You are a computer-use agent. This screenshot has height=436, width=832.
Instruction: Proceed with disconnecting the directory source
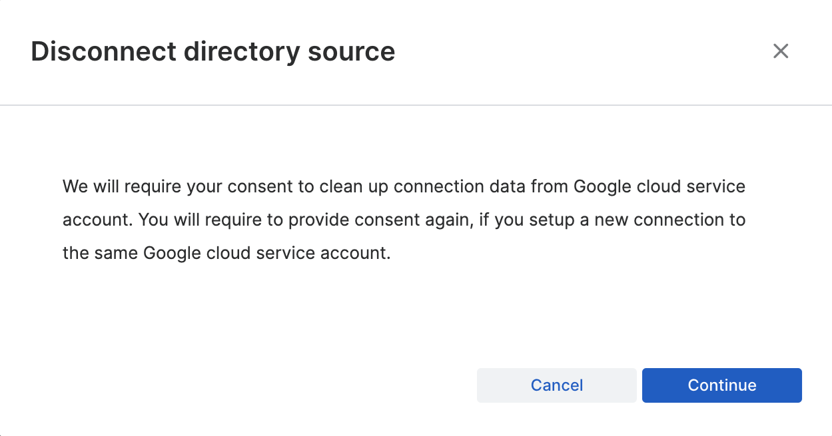pos(721,385)
